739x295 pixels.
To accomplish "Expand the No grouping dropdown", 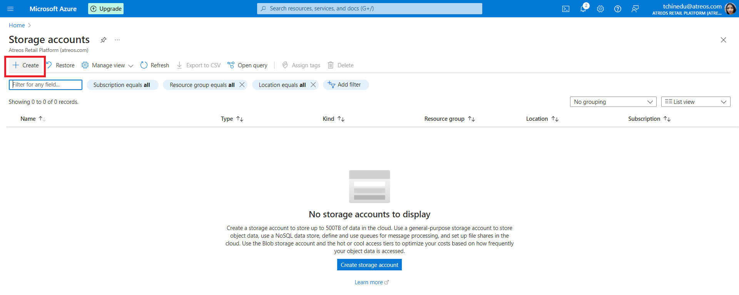I will point(613,102).
